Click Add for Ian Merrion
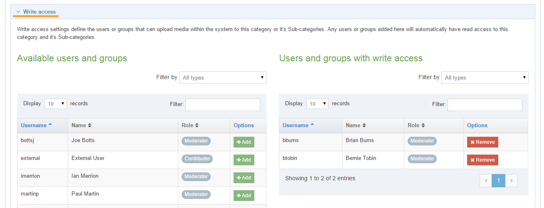 tap(244, 178)
